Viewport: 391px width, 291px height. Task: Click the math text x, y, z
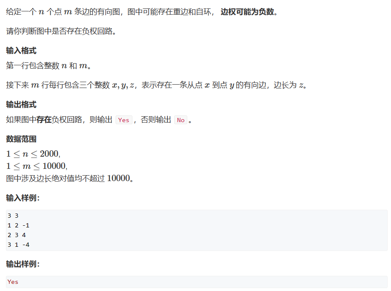tap(123, 85)
